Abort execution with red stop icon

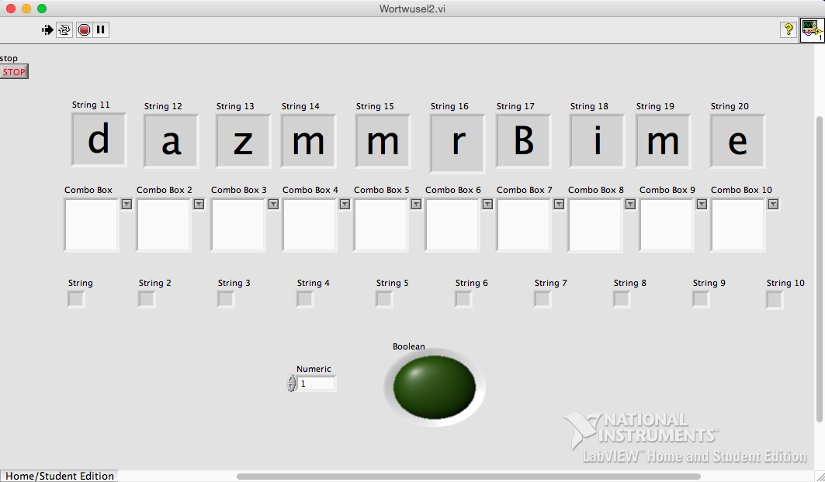84,30
